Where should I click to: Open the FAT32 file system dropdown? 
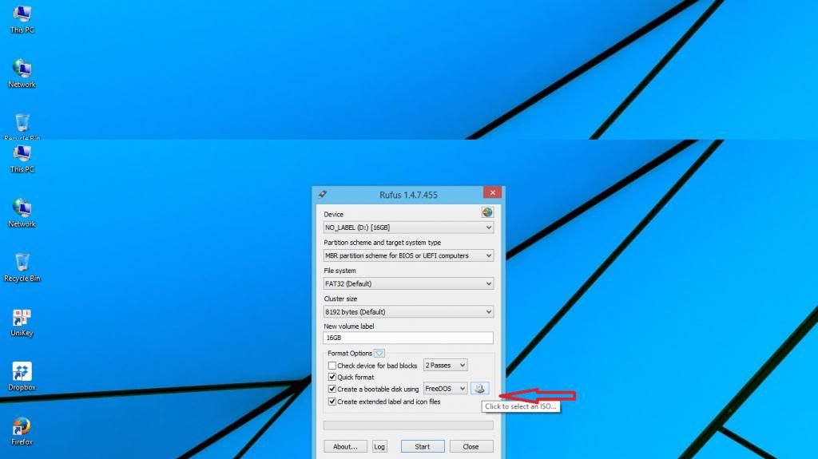click(x=408, y=283)
